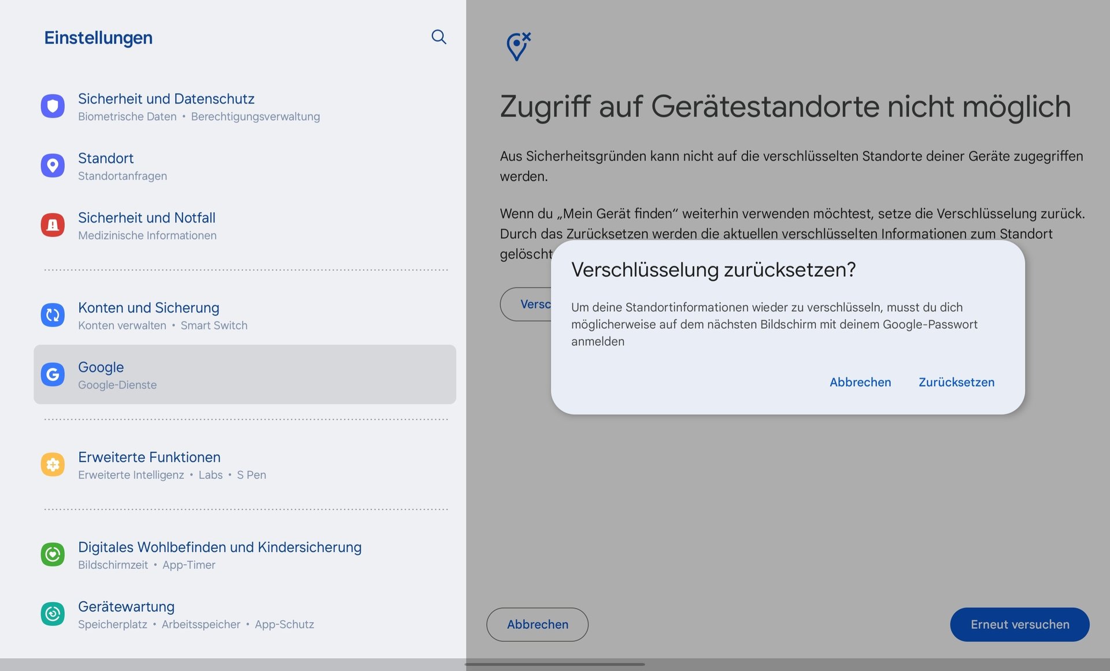The height and width of the screenshot is (671, 1110).
Task: Click the orange Erweiterte Funktionen icon
Action: pos(53,465)
